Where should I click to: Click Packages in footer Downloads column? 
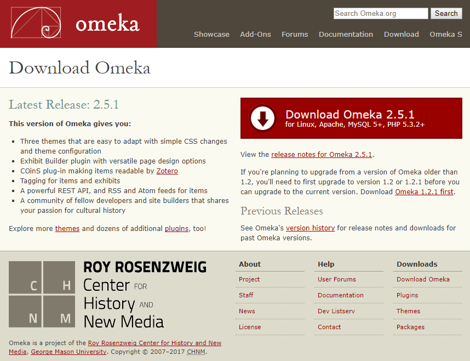(410, 327)
